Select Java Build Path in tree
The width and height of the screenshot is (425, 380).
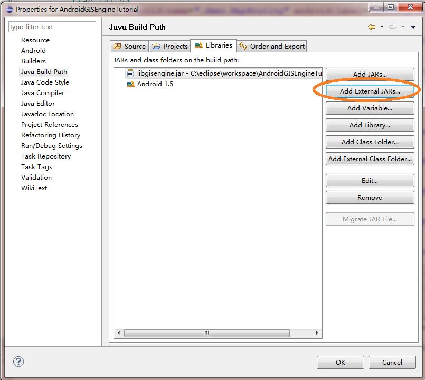44,72
